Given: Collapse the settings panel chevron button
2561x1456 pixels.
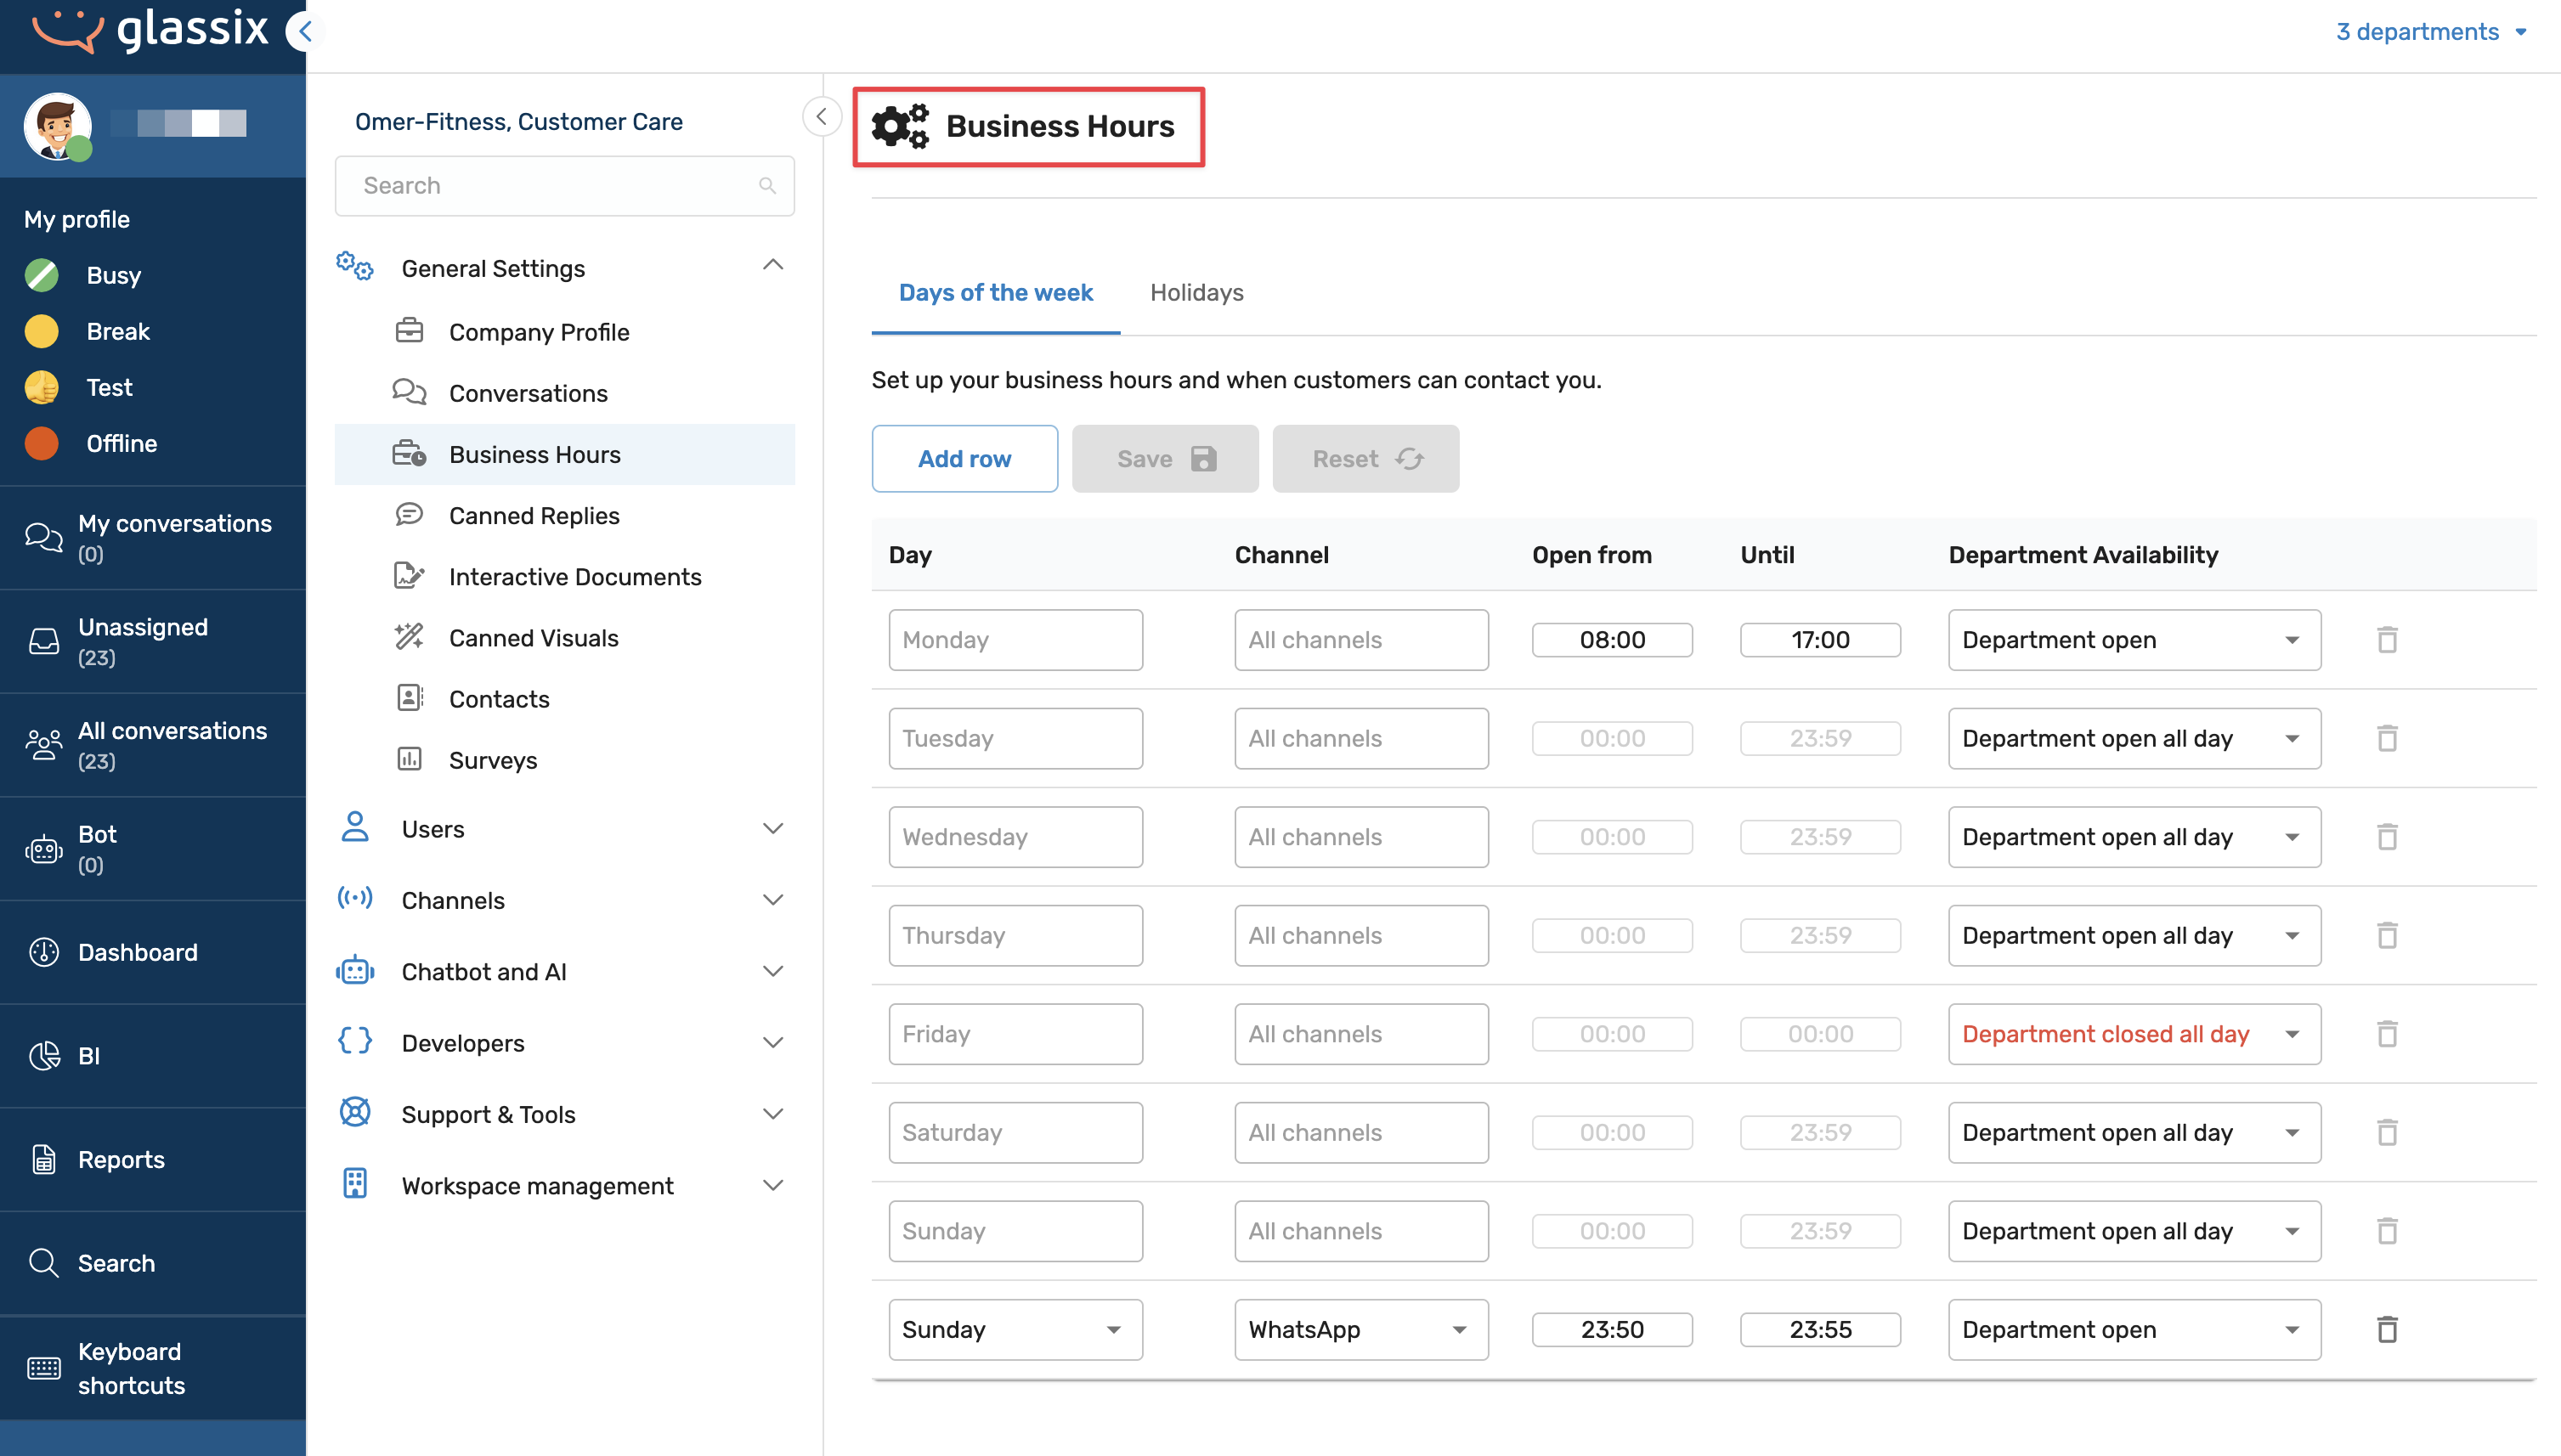Looking at the screenshot, I should (x=821, y=117).
